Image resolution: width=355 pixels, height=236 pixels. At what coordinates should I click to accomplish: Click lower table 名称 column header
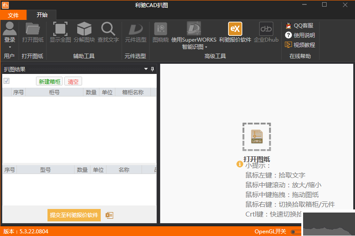coord(124,170)
